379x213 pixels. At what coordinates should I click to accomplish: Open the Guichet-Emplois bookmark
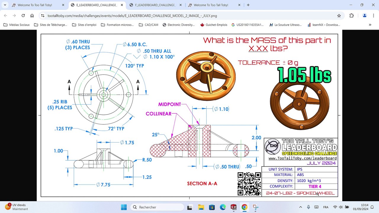click(213, 25)
